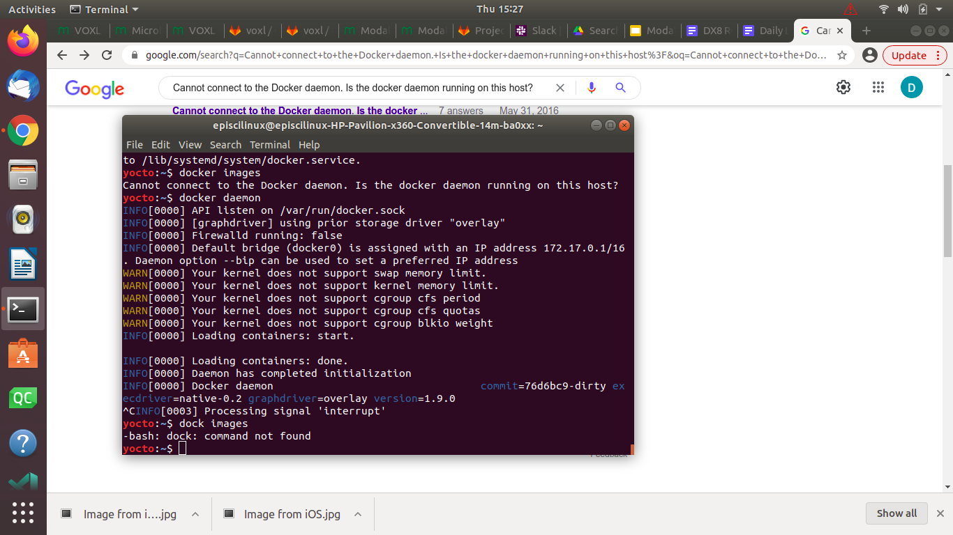Click the Show all downloads button
The image size is (953, 535).
[x=896, y=513]
